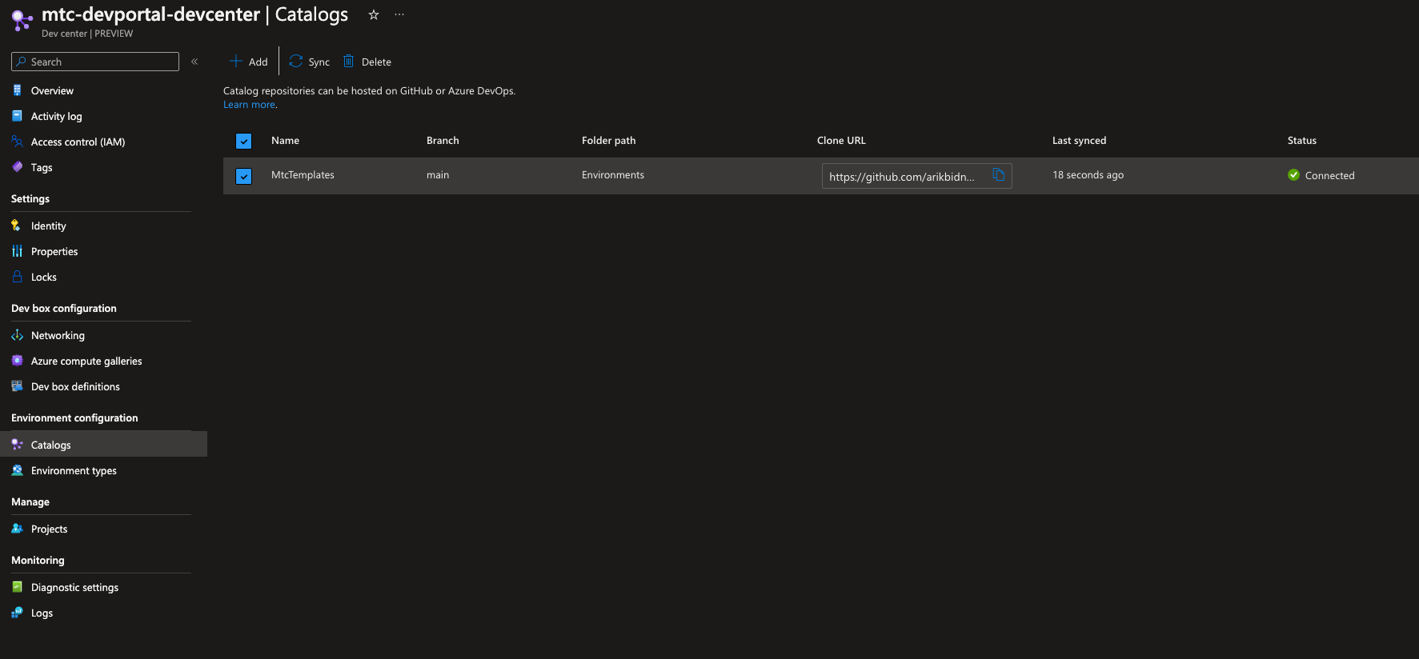1419x659 pixels.
Task: Follow the Learn more link
Action: tap(249, 105)
